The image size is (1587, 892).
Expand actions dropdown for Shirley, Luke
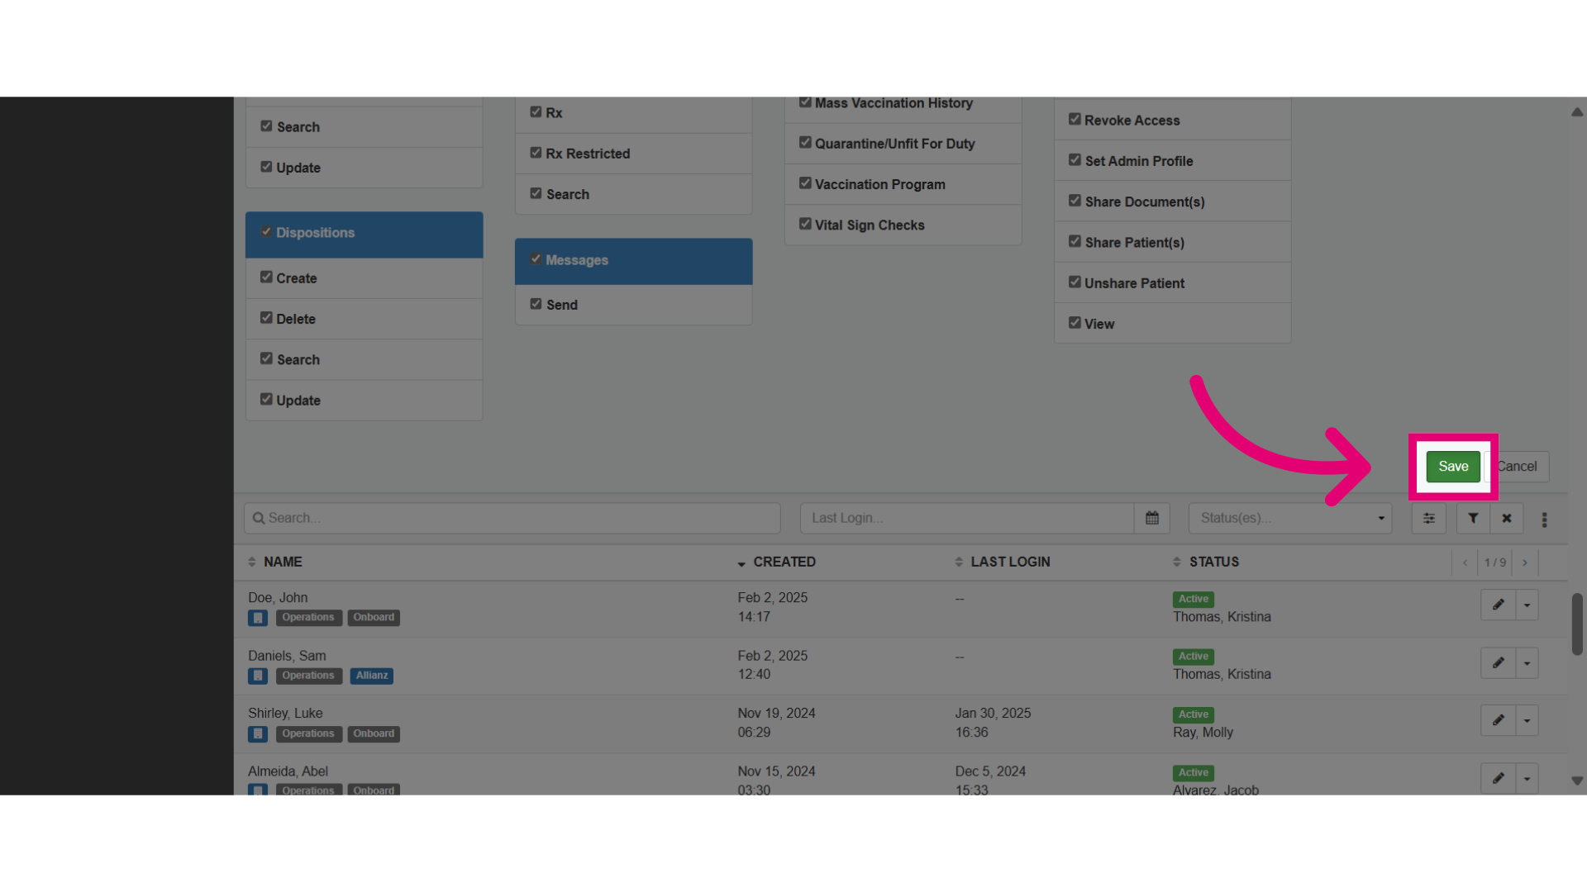1527,720
